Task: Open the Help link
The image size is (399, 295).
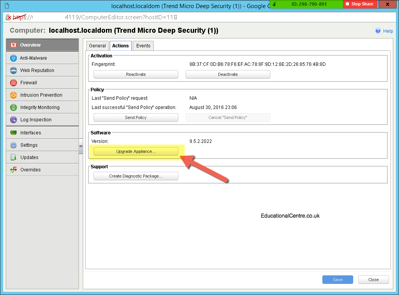Action: pyautogui.click(x=388, y=31)
